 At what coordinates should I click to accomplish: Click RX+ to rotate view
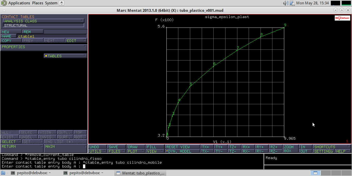click(x=249, y=147)
